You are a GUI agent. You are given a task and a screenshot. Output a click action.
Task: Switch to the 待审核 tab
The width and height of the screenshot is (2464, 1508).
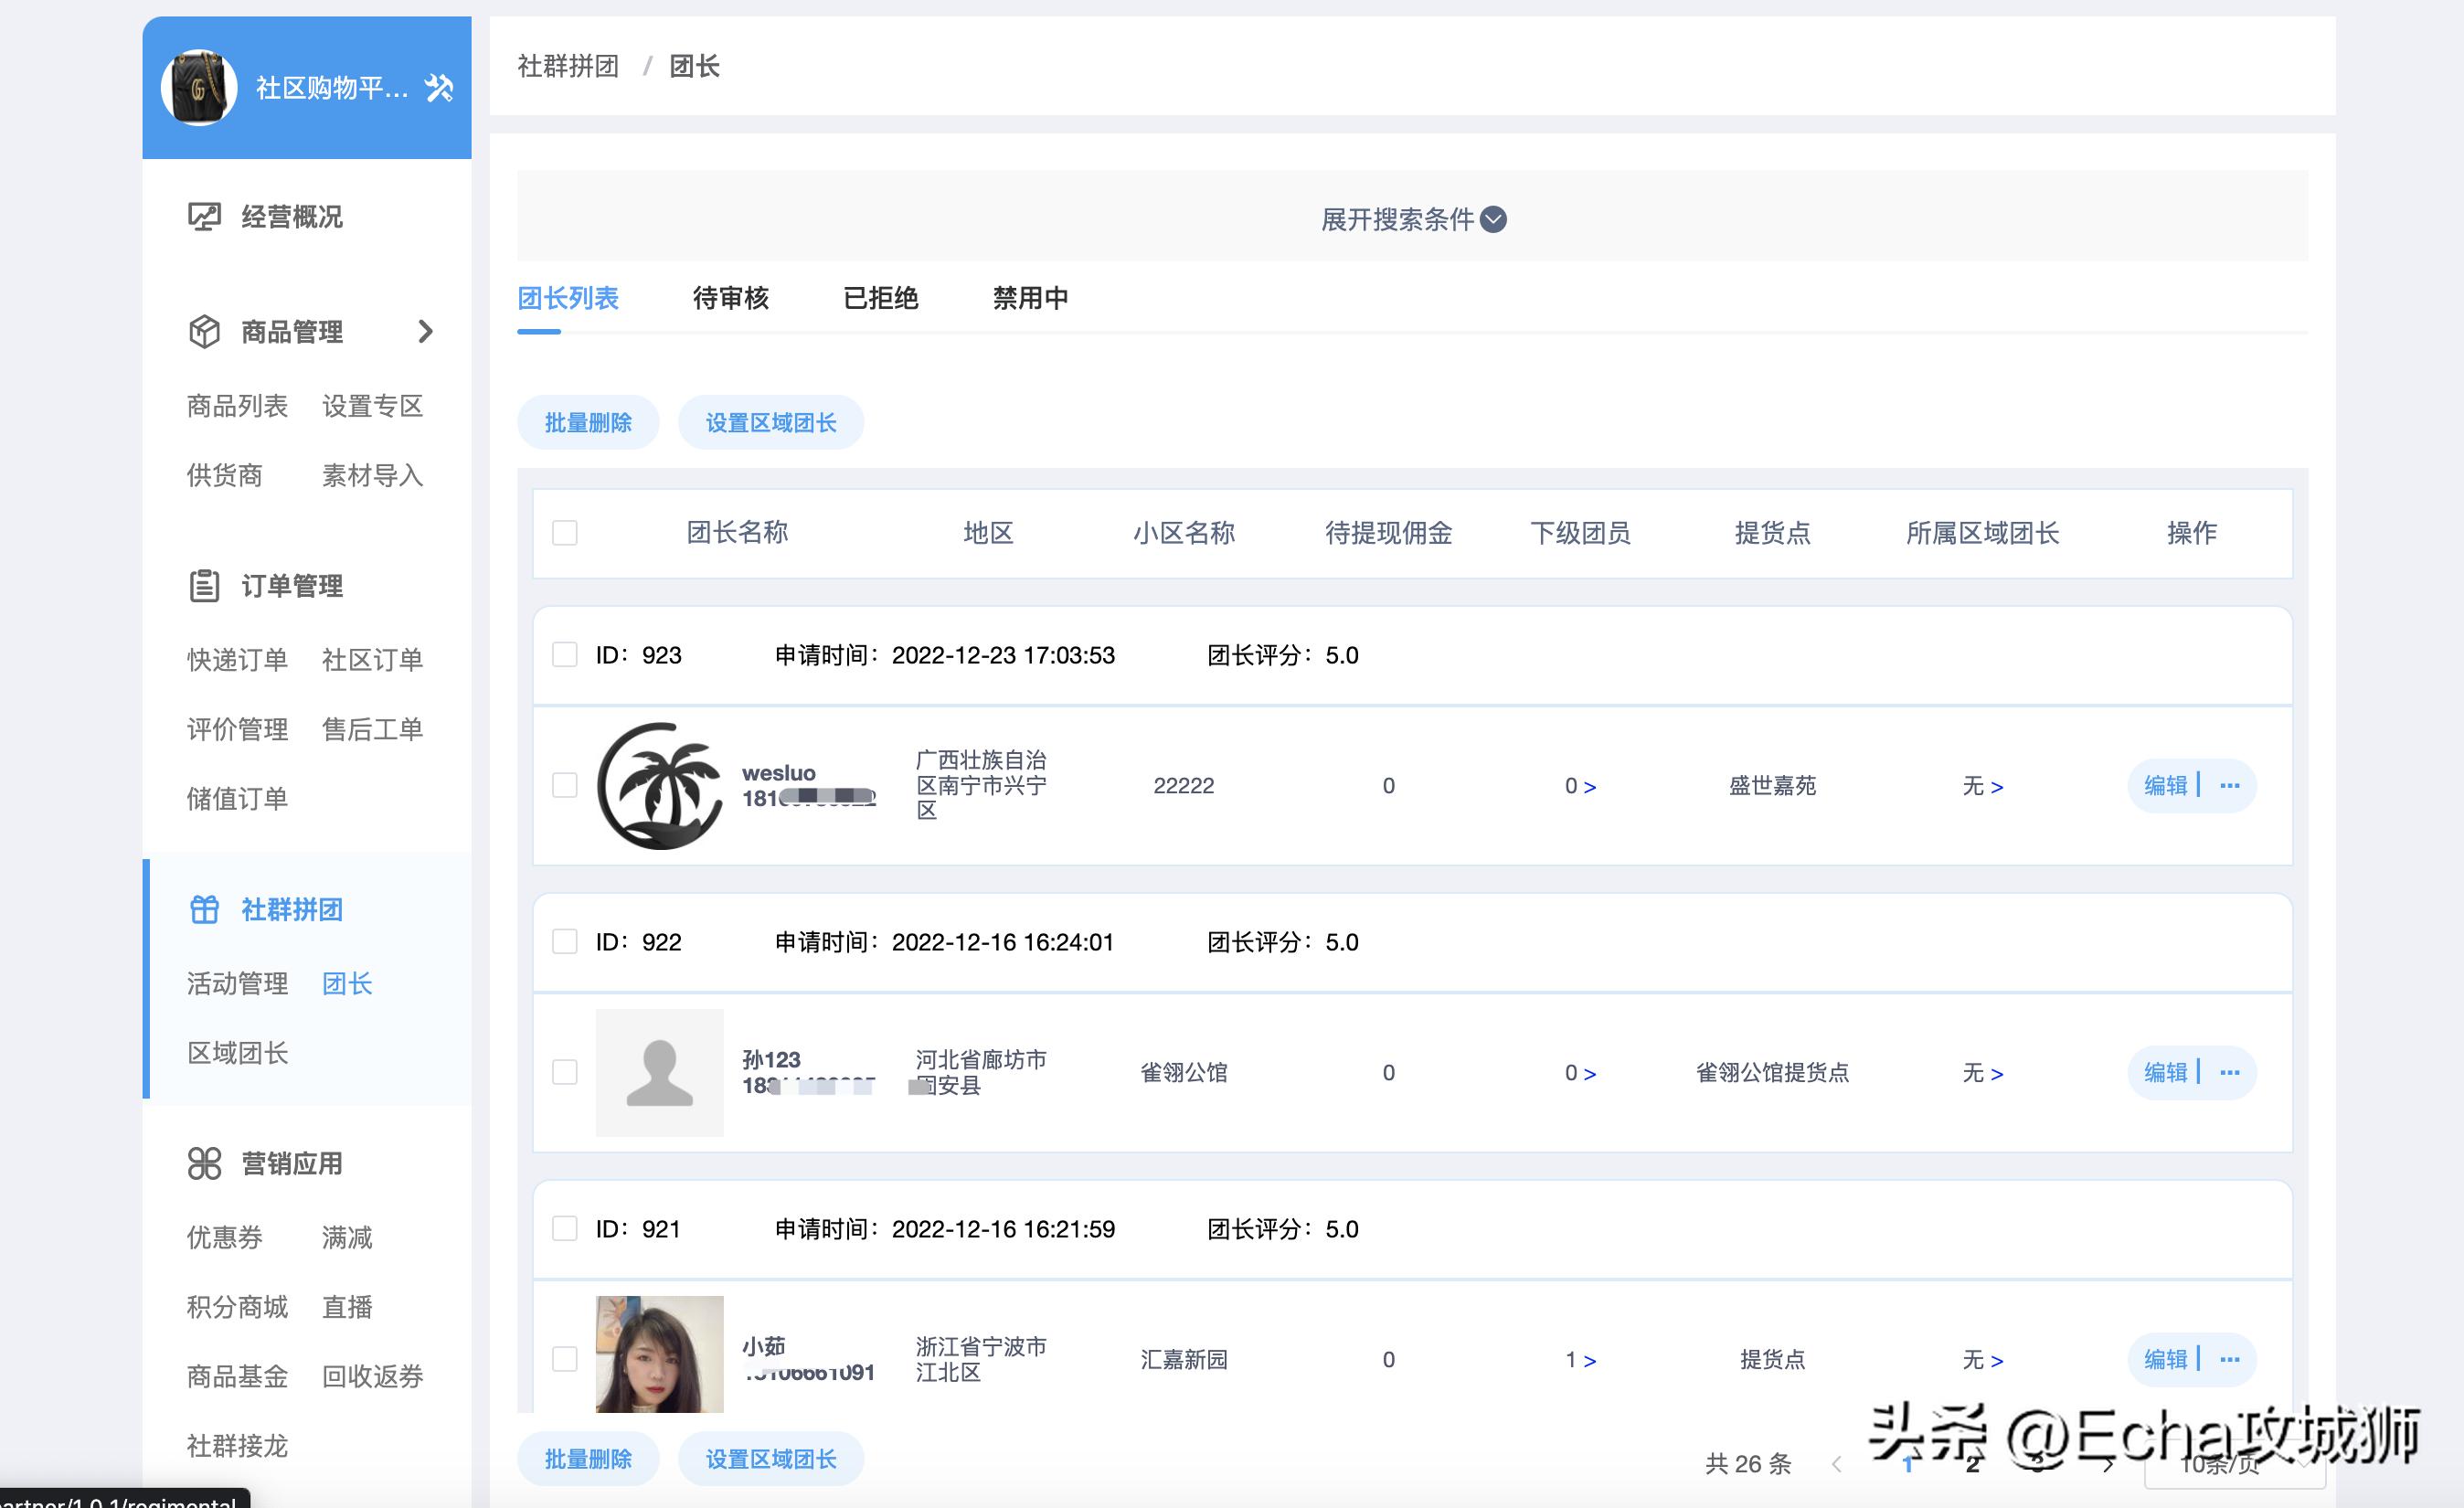click(x=732, y=298)
